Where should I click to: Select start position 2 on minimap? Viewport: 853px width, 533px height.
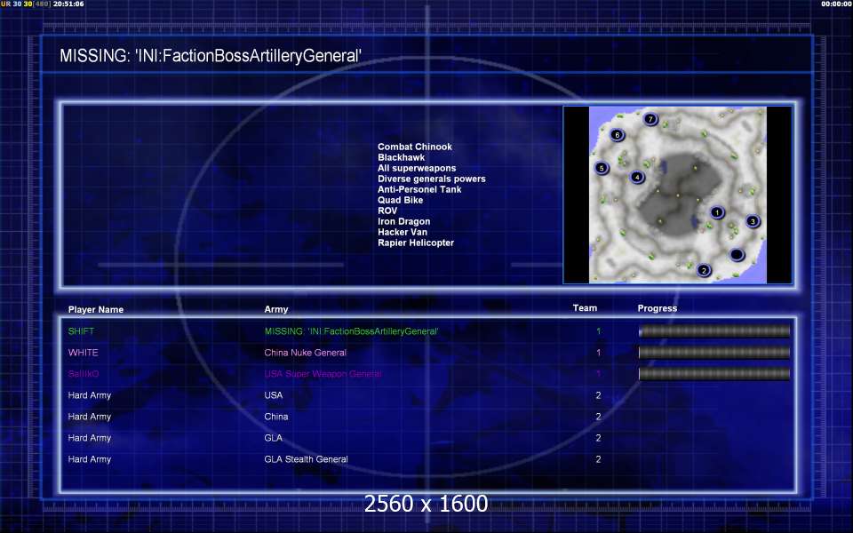coord(704,270)
